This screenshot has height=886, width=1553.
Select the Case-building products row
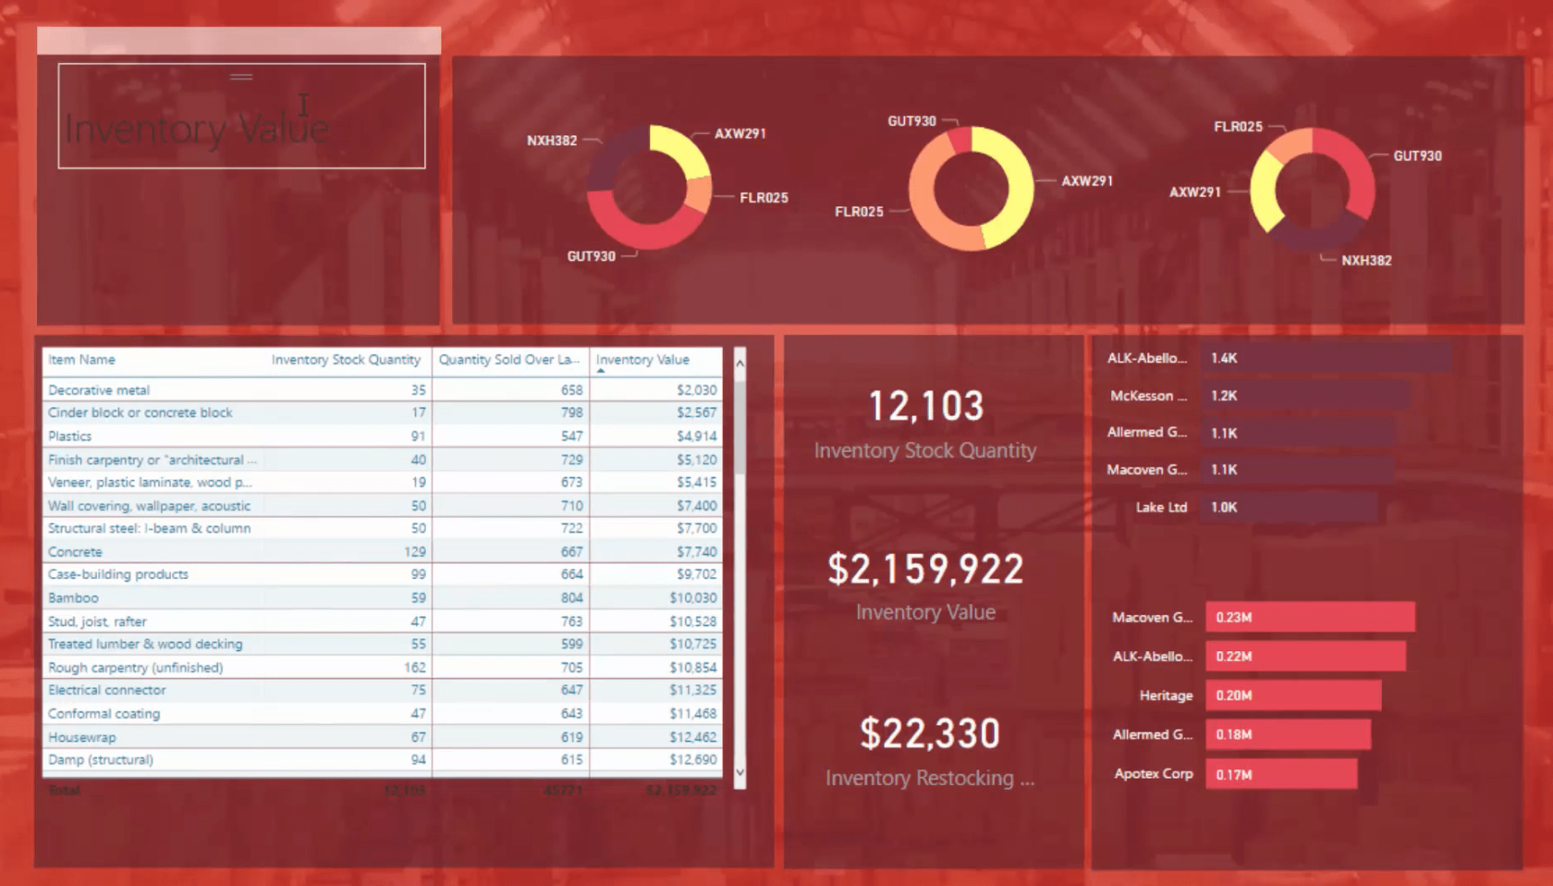coord(383,574)
